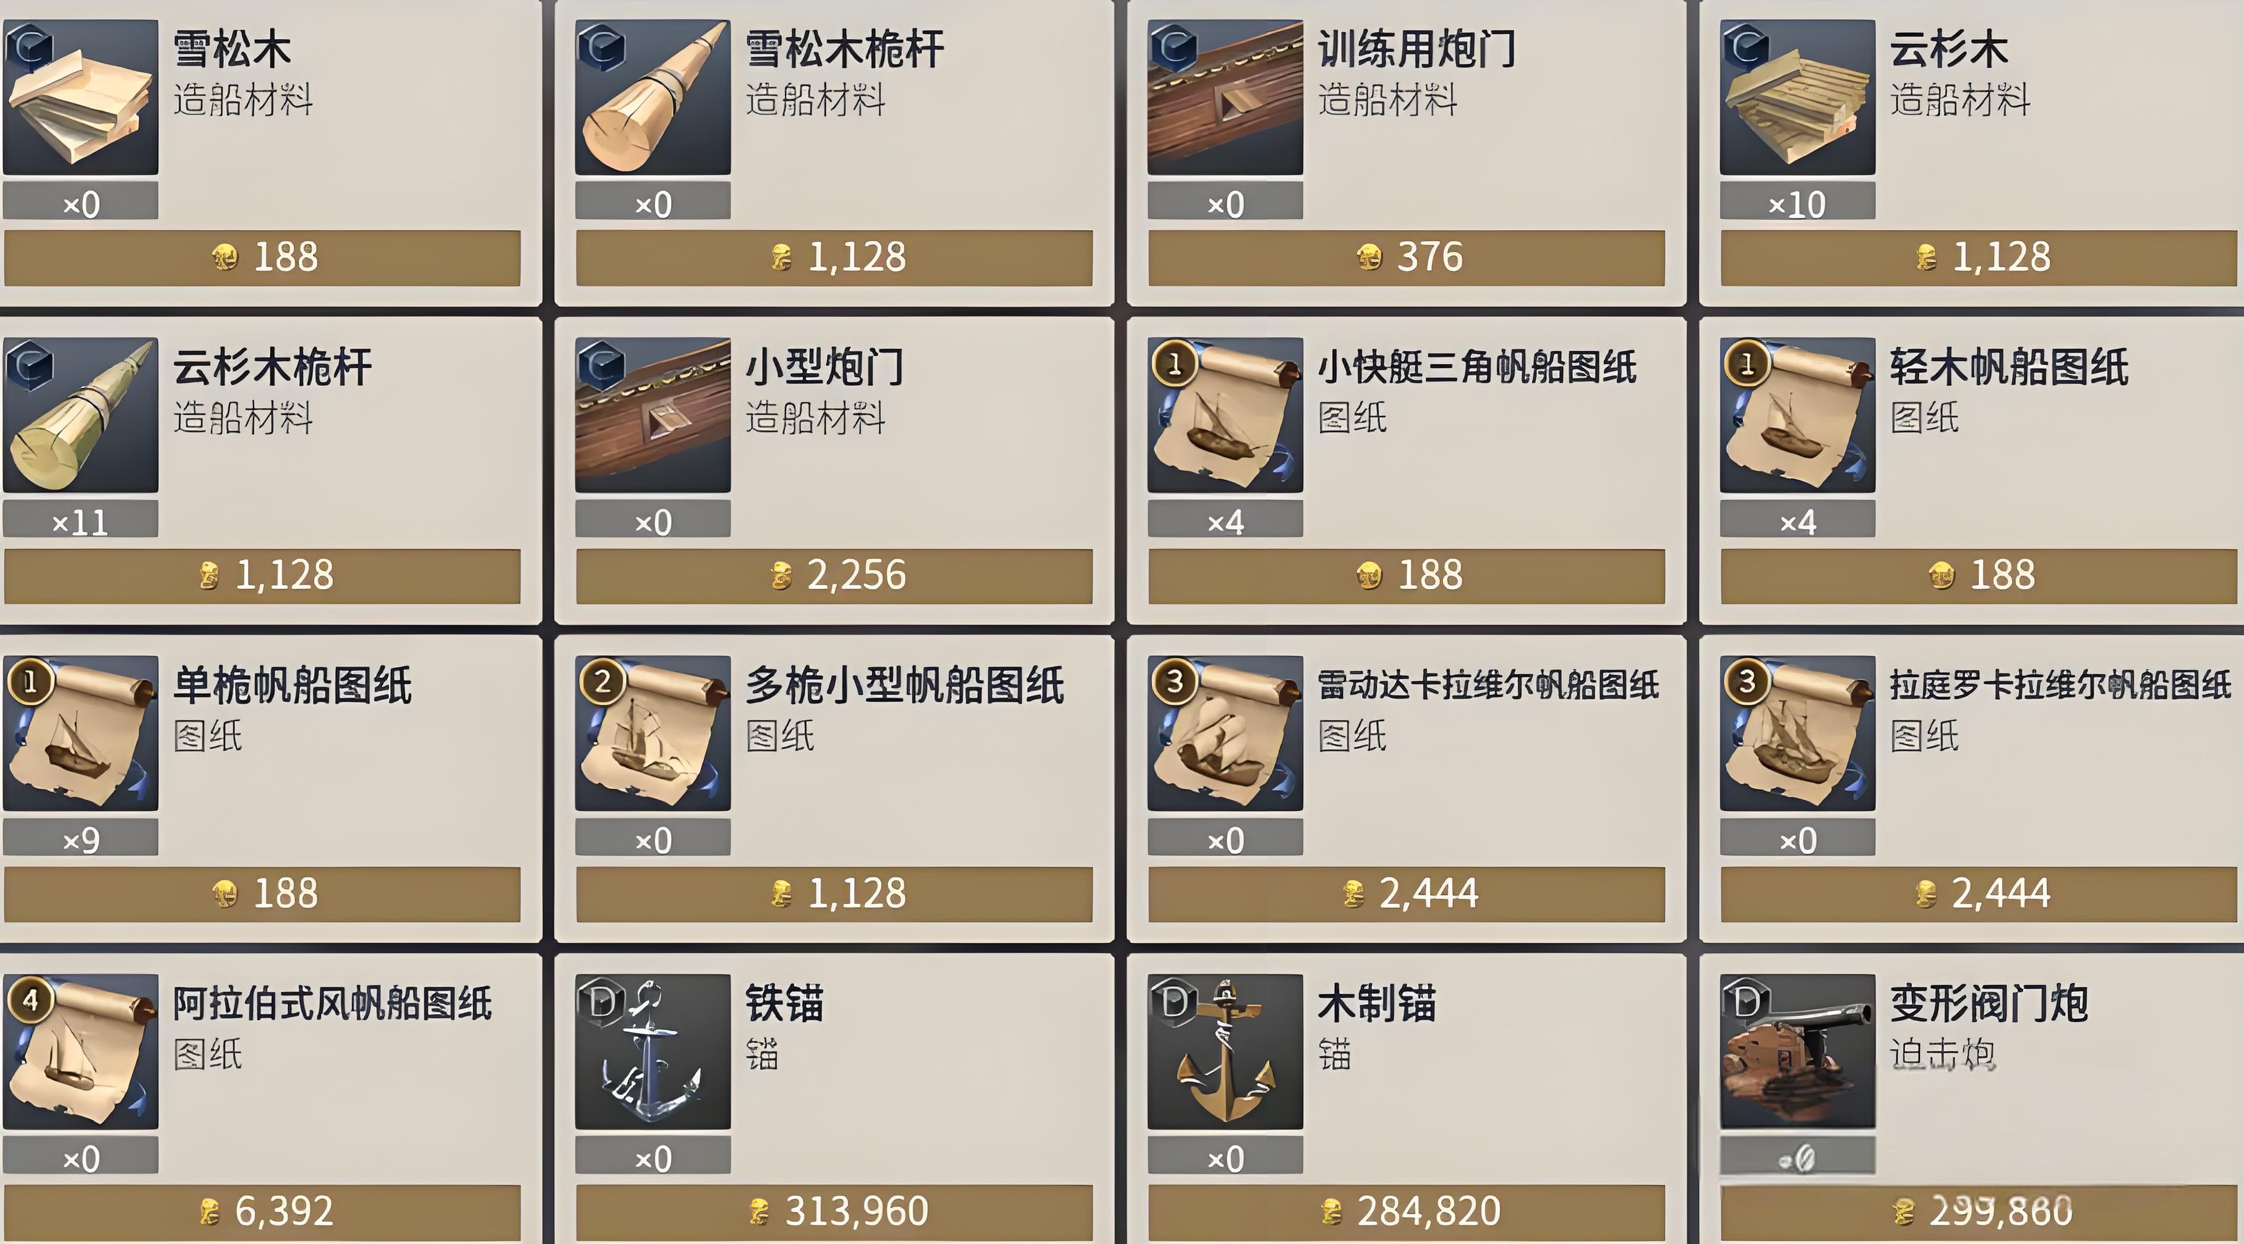Click the 阿拉伯式风帆船图纸 scroll icon
2244x1244 pixels.
[80, 1052]
